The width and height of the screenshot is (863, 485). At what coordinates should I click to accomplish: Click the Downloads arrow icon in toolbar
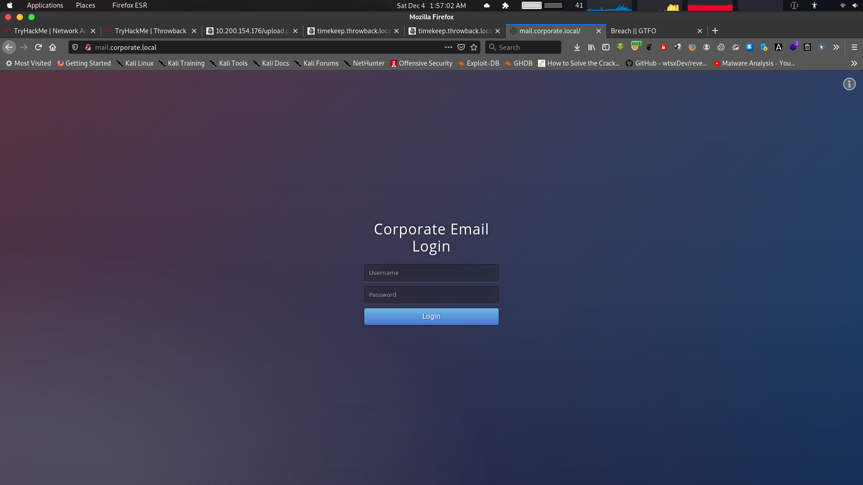(x=577, y=47)
